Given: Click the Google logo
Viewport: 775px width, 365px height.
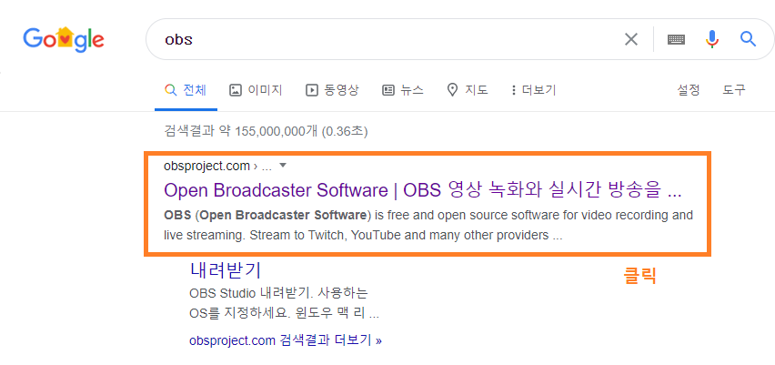Looking at the screenshot, I should 64,38.
